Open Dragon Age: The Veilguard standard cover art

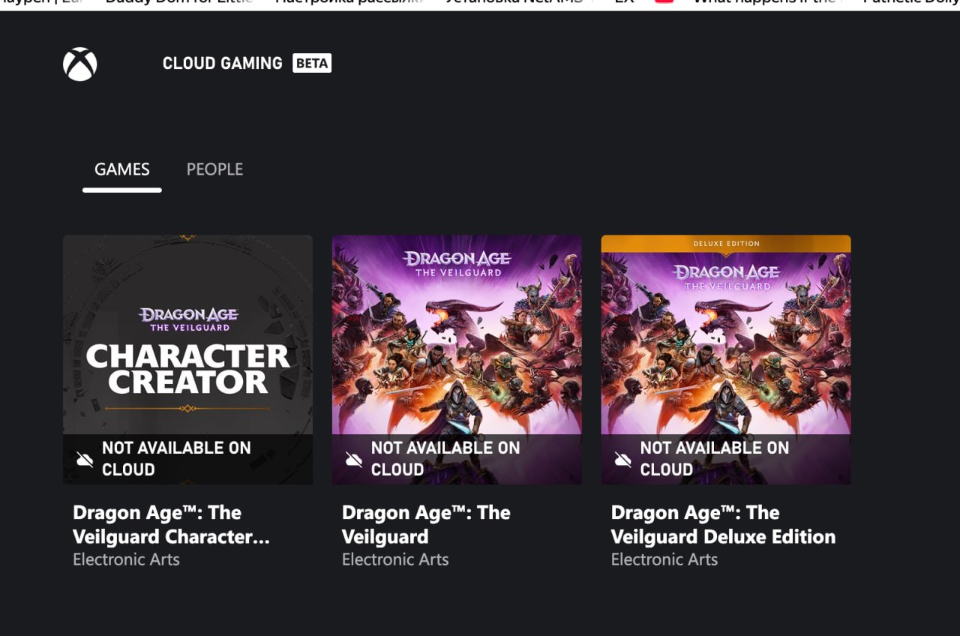click(457, 359)
